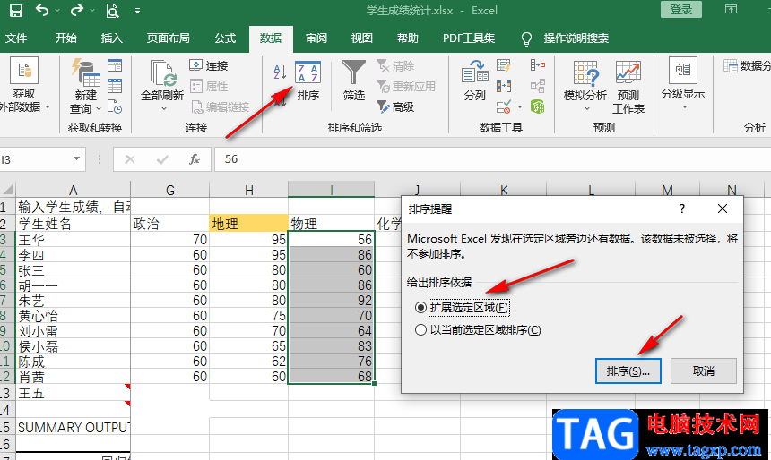Click the Sign in (登录) button
Viewport: 771px width, 460px height.
681,9
